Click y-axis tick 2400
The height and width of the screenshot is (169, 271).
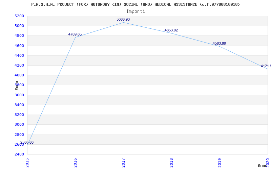click(x=19, y=154)
